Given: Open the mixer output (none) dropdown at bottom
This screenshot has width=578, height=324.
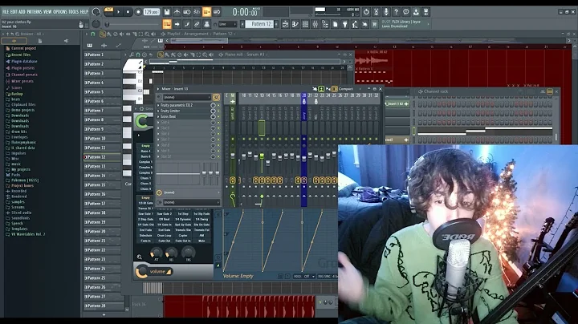Looking at the screenshot, I should tap(190, 202).
